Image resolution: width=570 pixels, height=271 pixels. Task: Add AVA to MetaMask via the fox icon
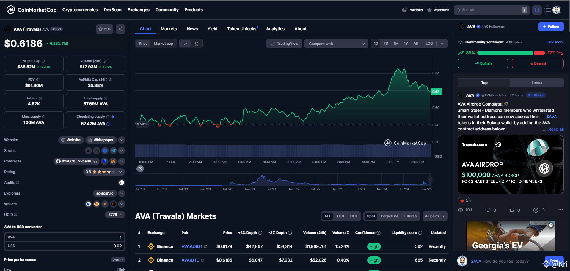coord(113,161)
